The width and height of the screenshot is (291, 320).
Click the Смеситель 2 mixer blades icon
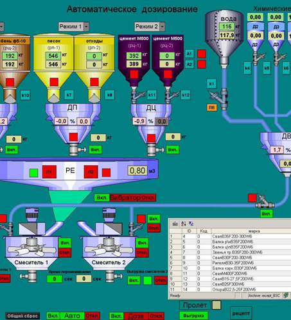109,248
